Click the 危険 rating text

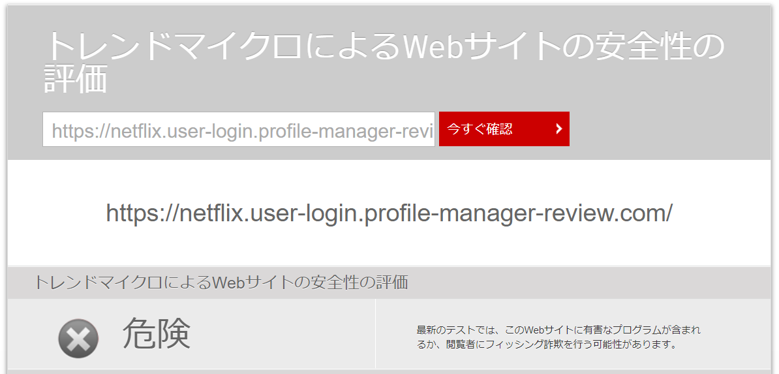coord(157,334)
